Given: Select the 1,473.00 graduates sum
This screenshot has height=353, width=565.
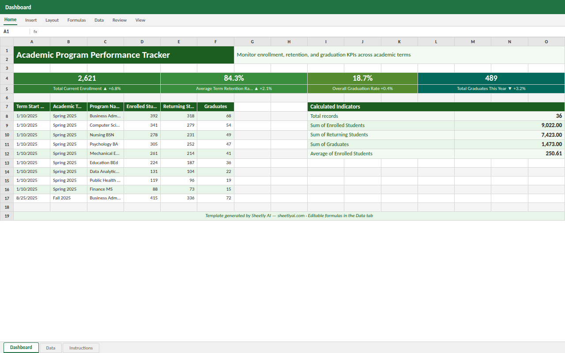Looking at the screenshot, I should (x=510, y=144).
